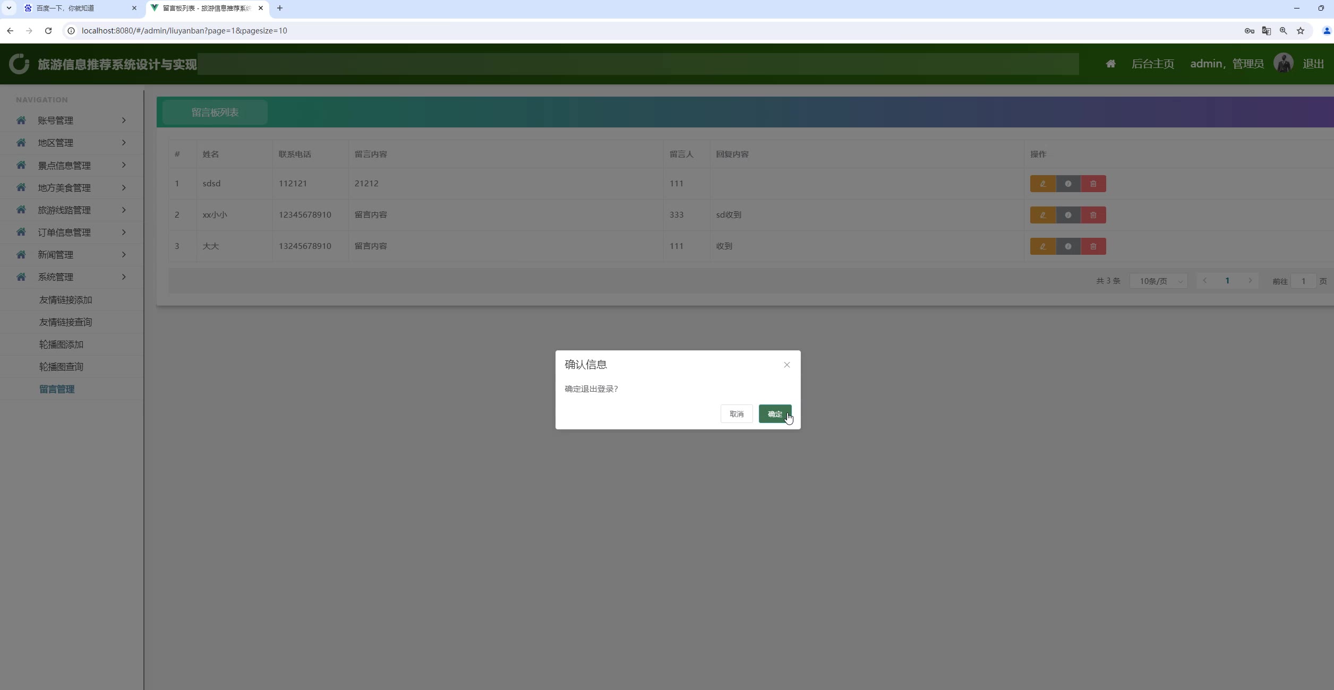Click the browser reload page icon
Screen dimensions: 1334x690
point(48,31)
